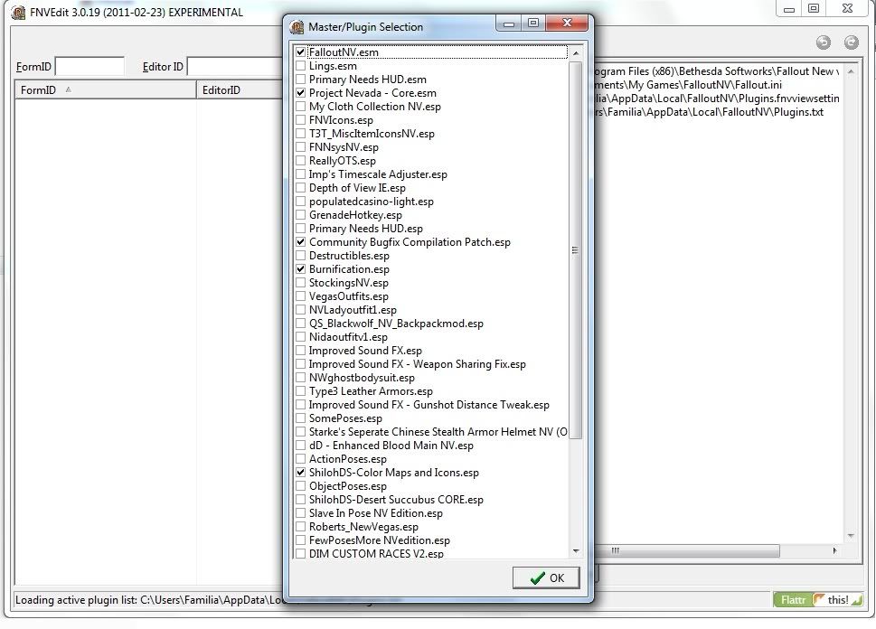The image size is (876, 629).
Task: Tick T3T_MiscItemIconsNV.esp
Action: (x=300, y=134)
